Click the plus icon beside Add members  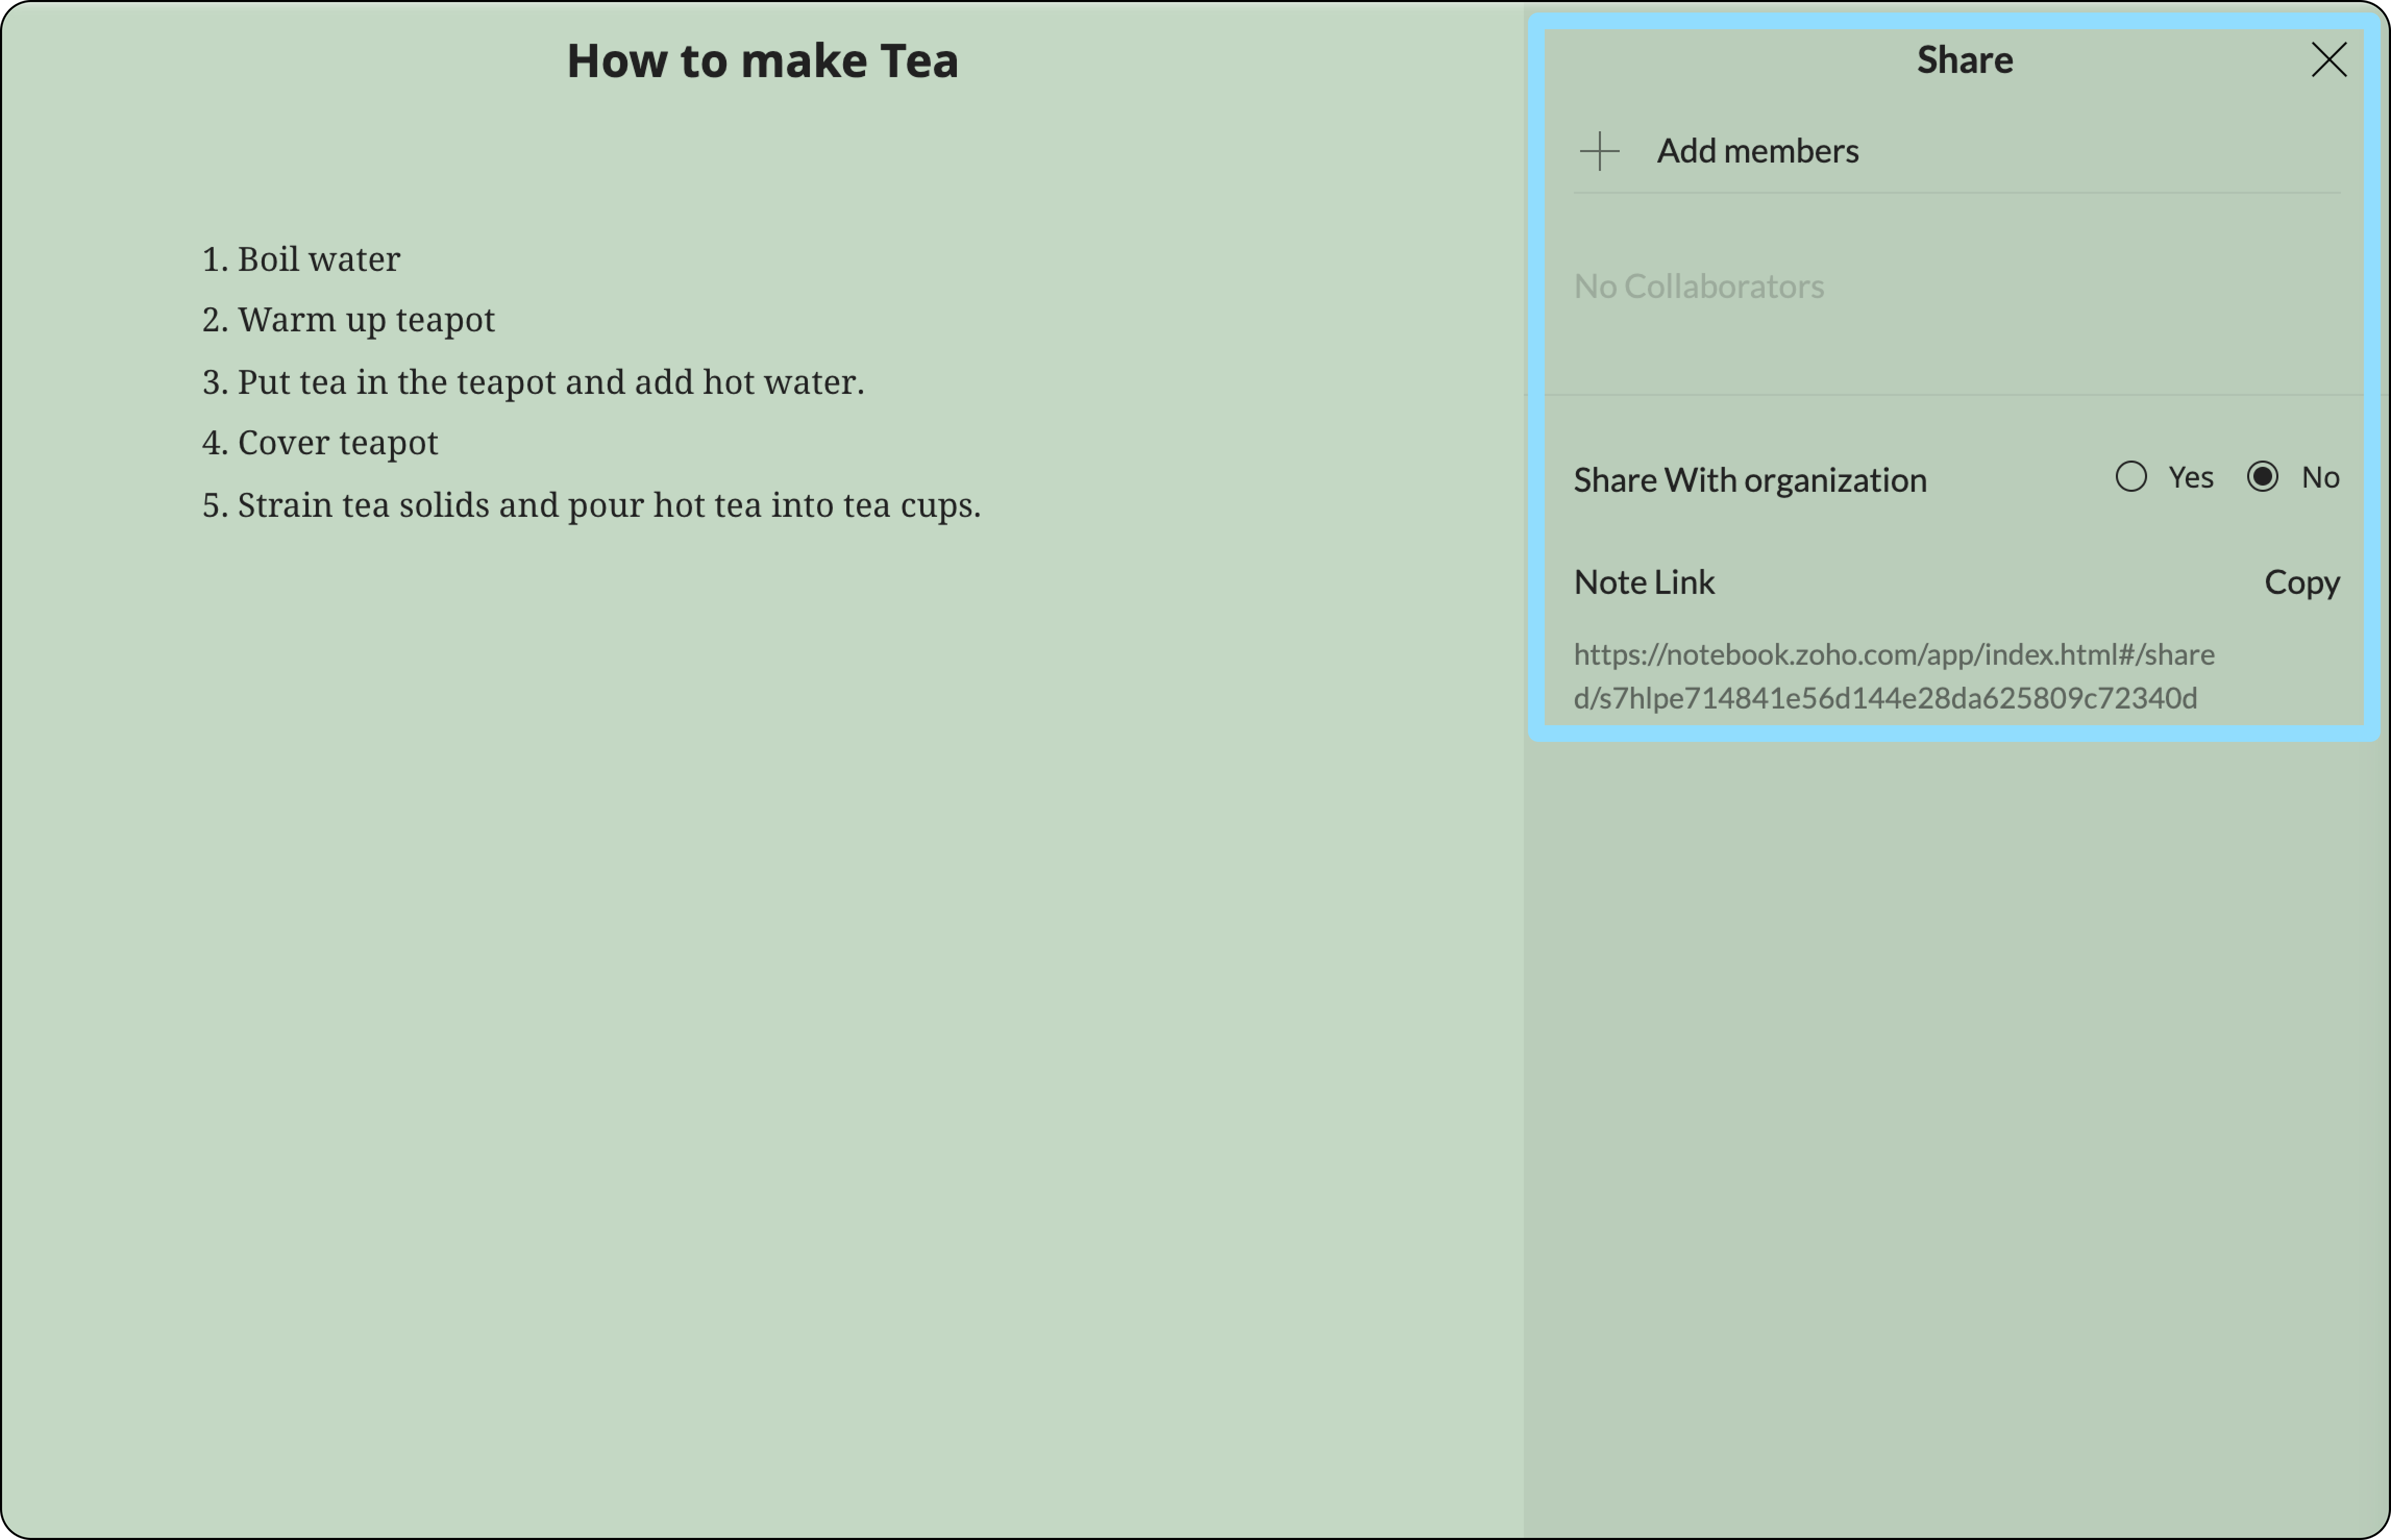pos(1599,151)
